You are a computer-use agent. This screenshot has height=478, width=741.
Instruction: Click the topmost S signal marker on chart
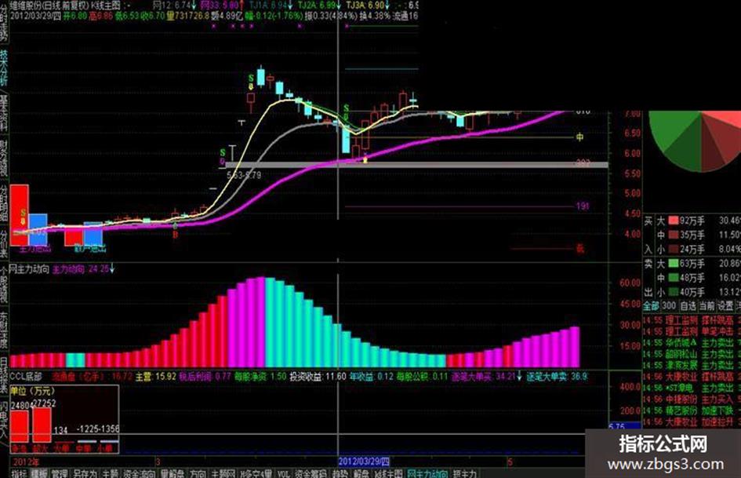point(252,78)
